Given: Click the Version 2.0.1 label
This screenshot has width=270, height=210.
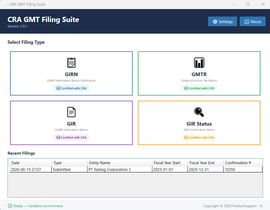Looking at the screenshot, I should pos(17,26).
